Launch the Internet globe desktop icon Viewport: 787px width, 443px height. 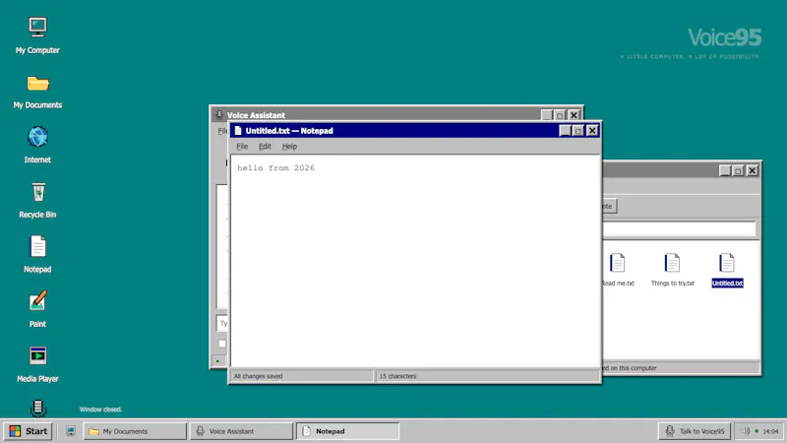(37, 137)
